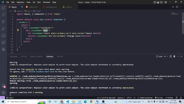Close the App.js tab
This screenshot has height=104, width=184.
pos(22,7)
